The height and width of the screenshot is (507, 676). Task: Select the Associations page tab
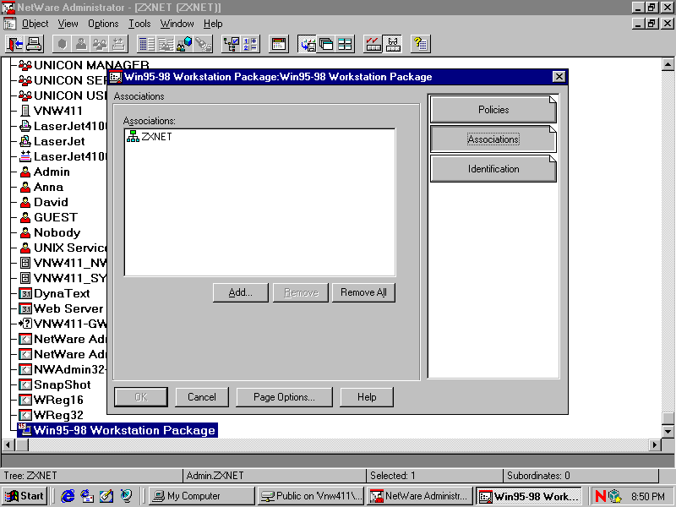point(493,139)
